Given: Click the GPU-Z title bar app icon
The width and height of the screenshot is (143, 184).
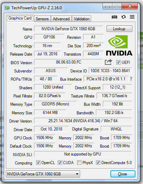Looking at the screenshot, I should 7,8.
